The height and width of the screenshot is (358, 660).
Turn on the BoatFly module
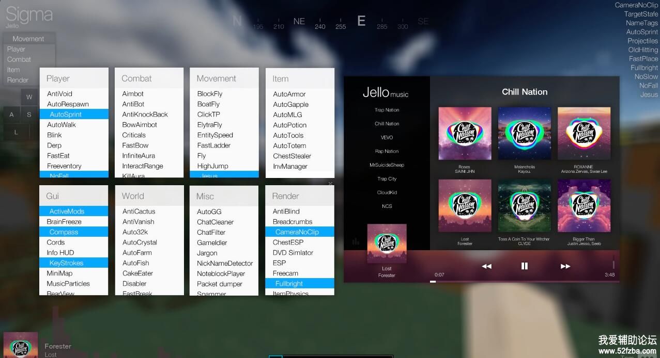224,104
